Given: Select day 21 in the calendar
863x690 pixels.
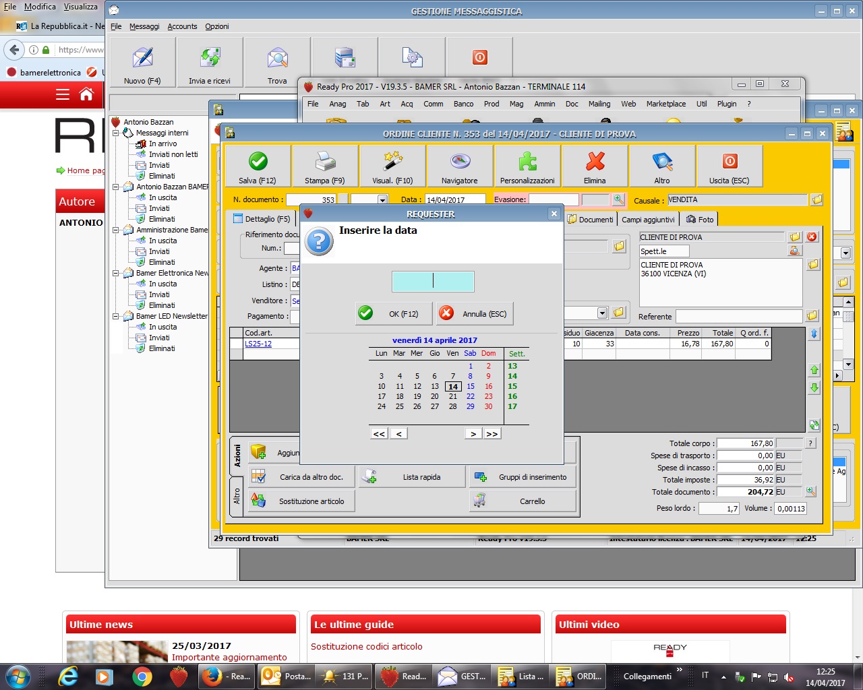Looking at the screenshot, I should point(453,396).
